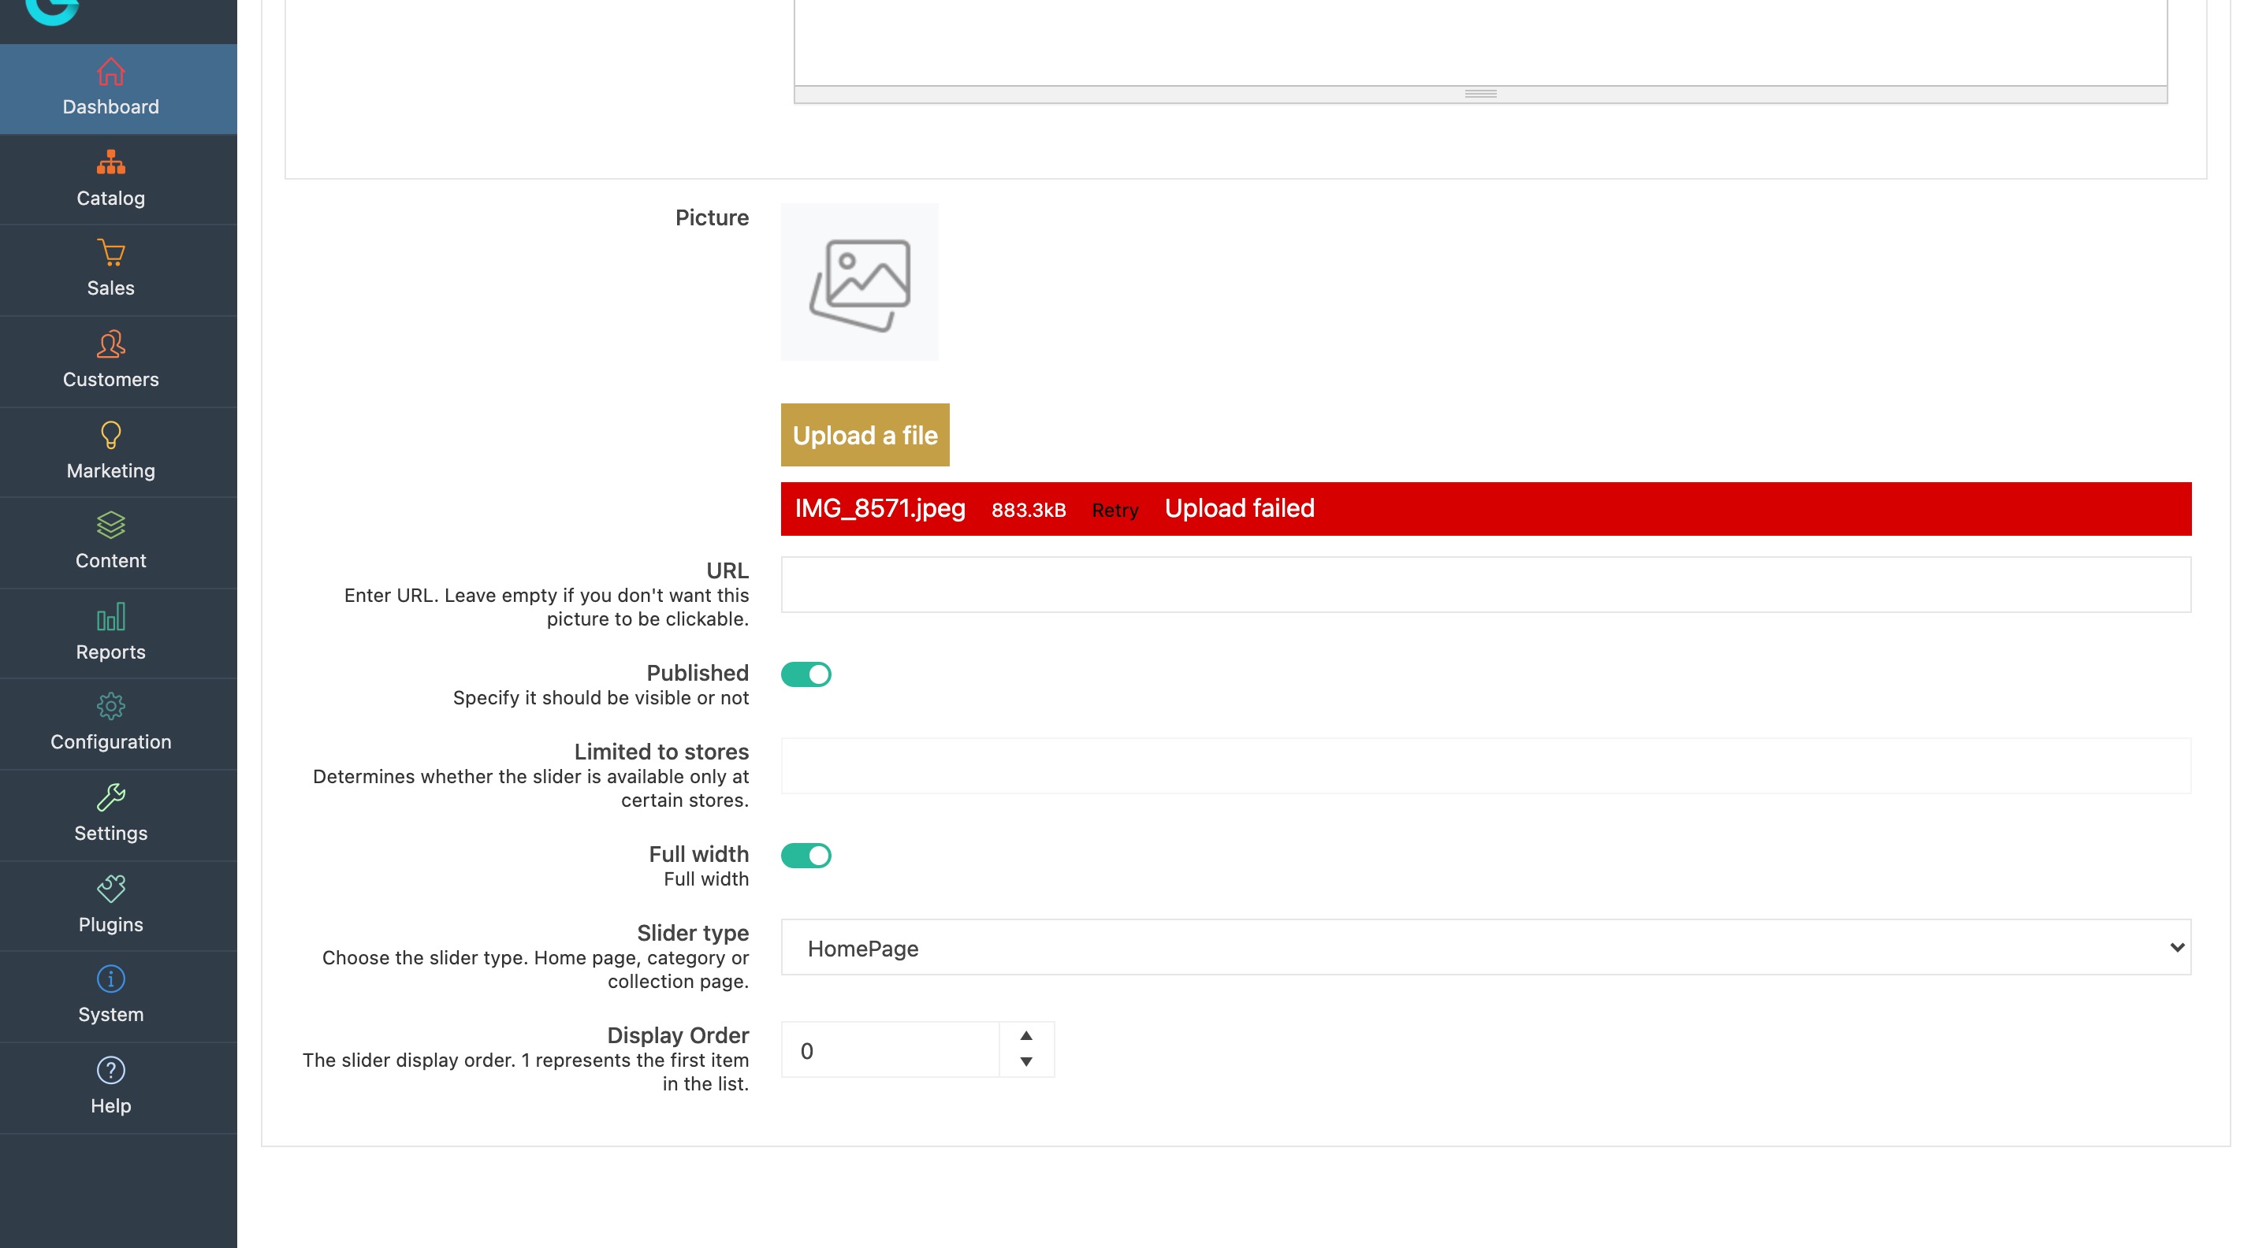
Task: Click the System info icon
Action: [110, 979]
